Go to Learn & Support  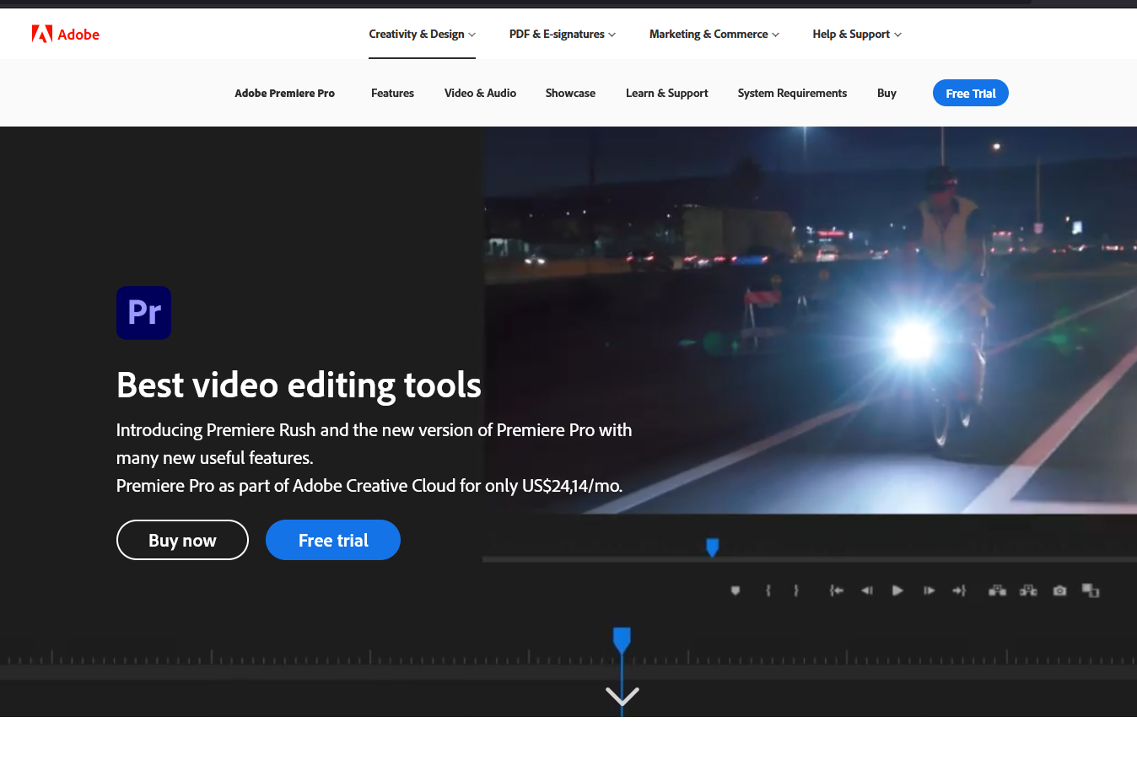pyautogui.click(x=666, y=94)
